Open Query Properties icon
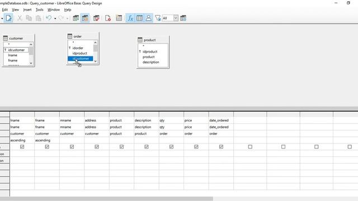358x201 pixels. point(183,18)
